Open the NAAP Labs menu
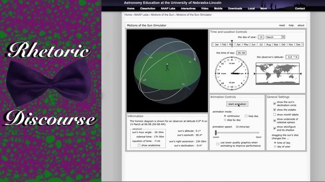The width and height of the screenshot is (325, 182). click(168, 9)
